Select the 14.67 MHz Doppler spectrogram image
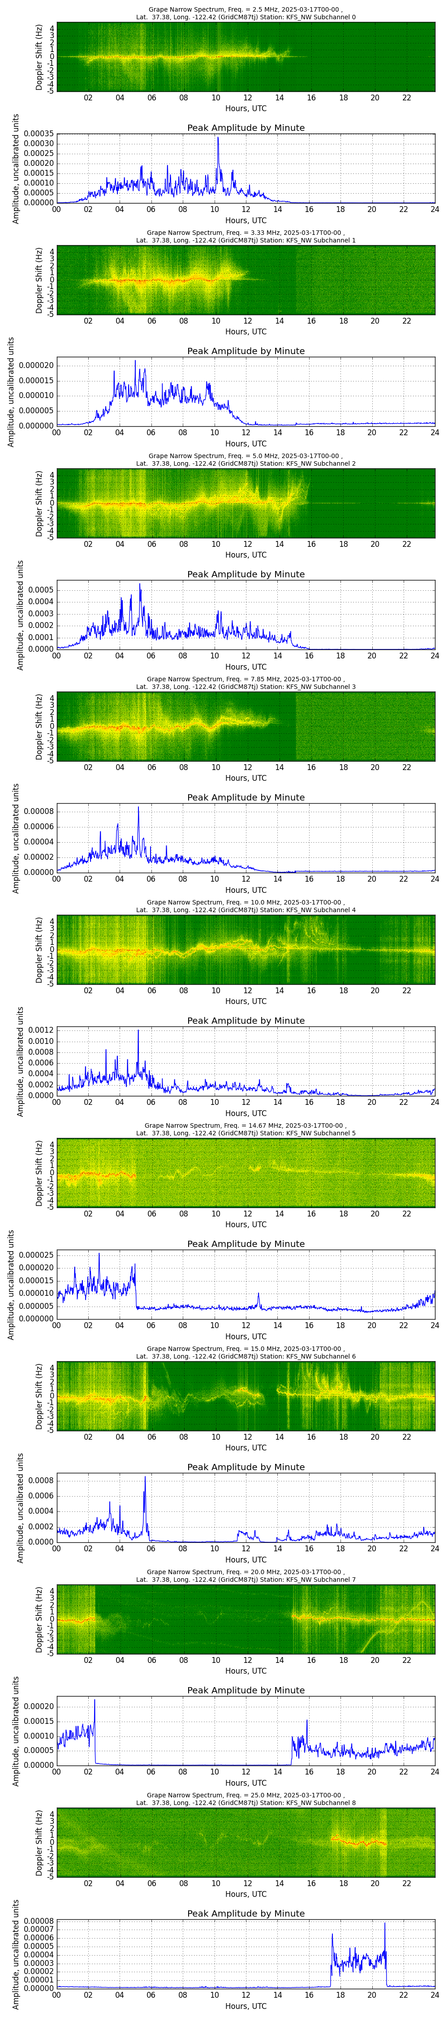The image size is (448, 2017). tap(246, 1172)
